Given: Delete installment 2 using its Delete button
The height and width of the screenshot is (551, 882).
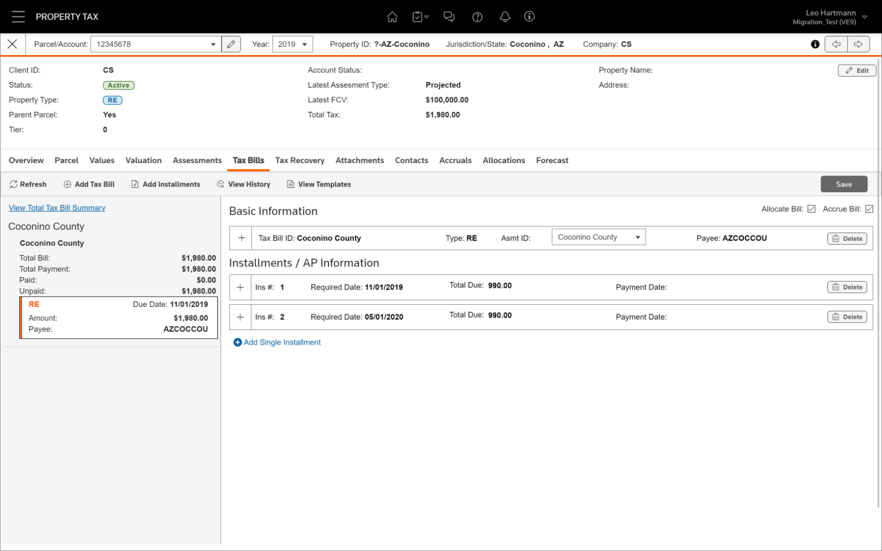Looking at the screenshot, I should [x=847, y=317].
